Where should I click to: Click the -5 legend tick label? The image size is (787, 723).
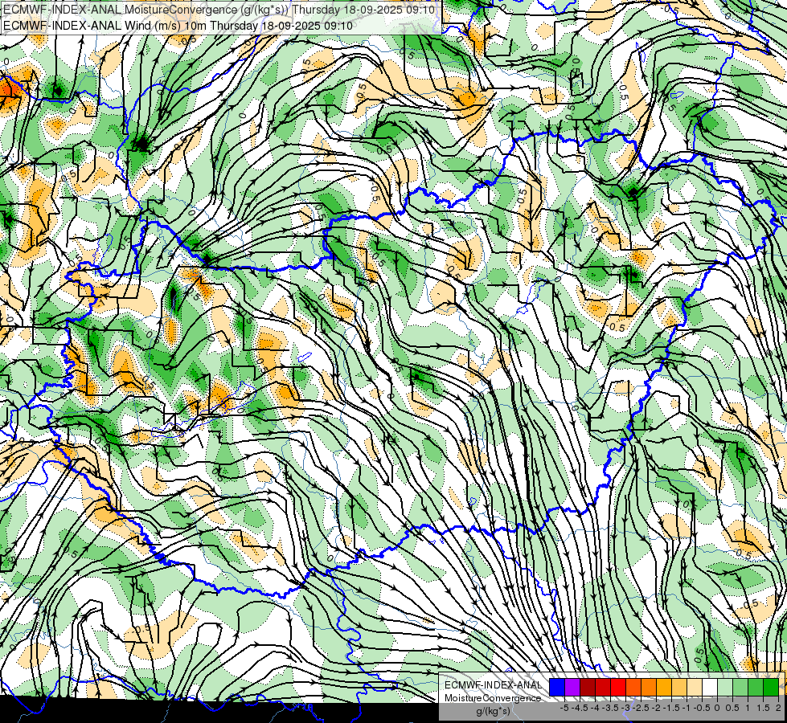point(564,708)
